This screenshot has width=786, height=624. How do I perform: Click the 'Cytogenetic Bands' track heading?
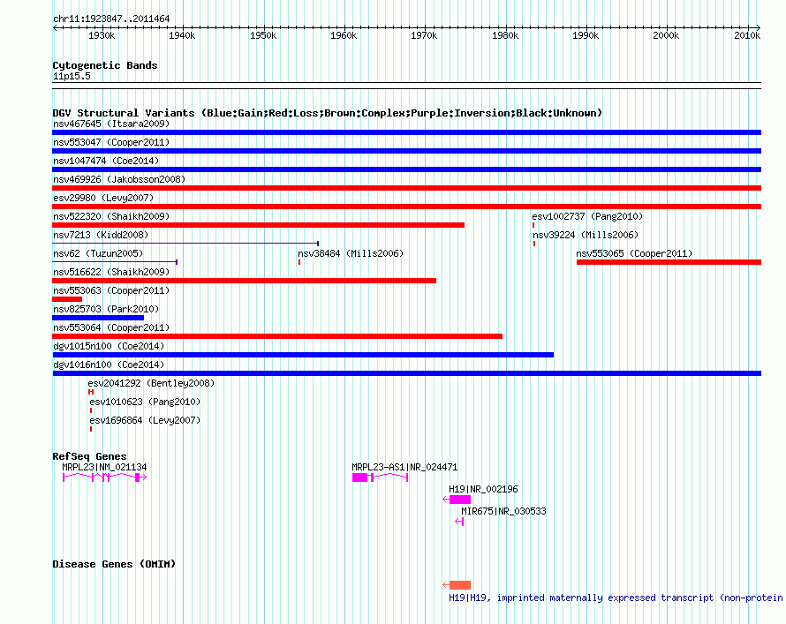pyautogui.click(x=105, y=65)
